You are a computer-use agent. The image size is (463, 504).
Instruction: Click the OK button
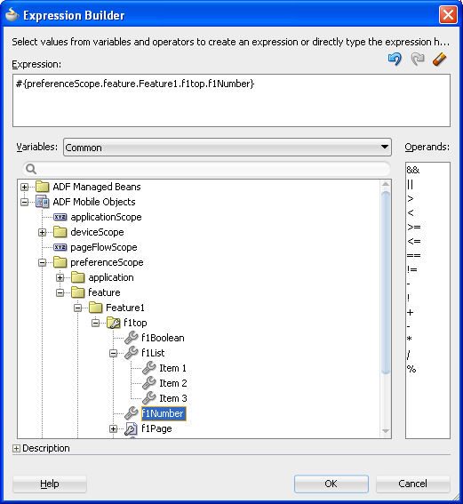[331, 484]
